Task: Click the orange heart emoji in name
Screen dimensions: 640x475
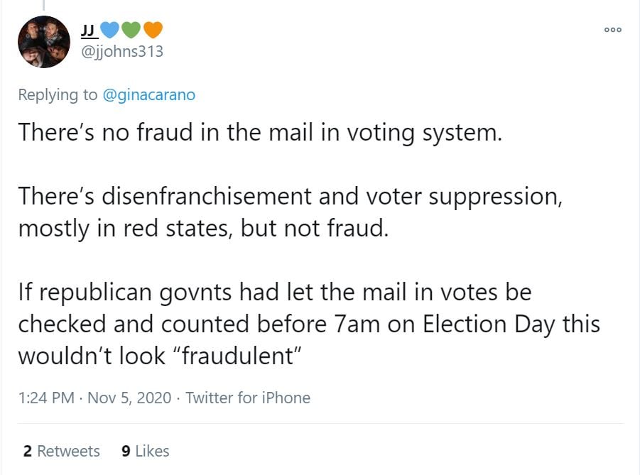Action: coord(153,30)
